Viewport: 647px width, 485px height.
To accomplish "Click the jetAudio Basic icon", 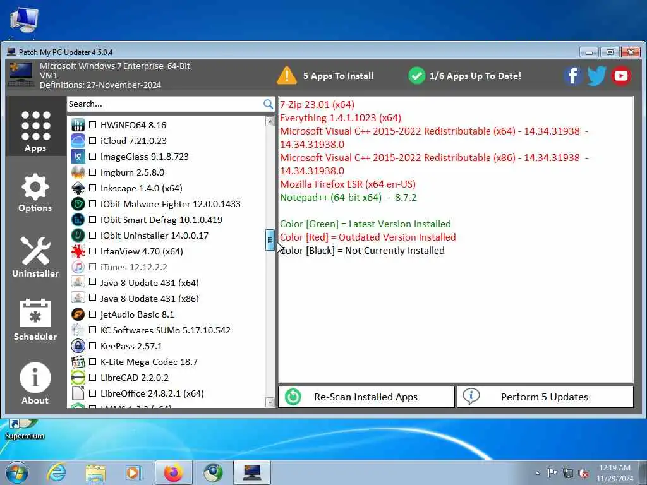I will tap(78, 314).
